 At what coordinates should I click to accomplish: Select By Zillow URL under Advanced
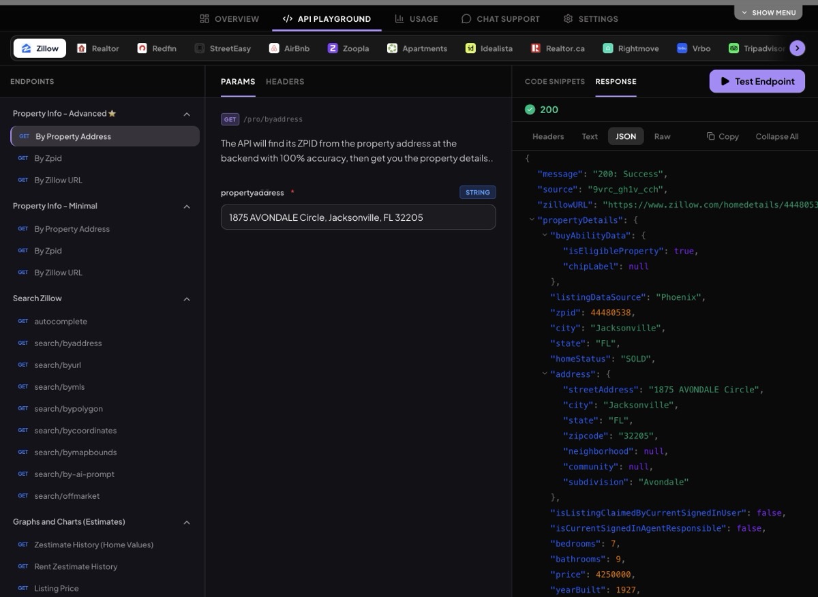(x=105, y=180)
